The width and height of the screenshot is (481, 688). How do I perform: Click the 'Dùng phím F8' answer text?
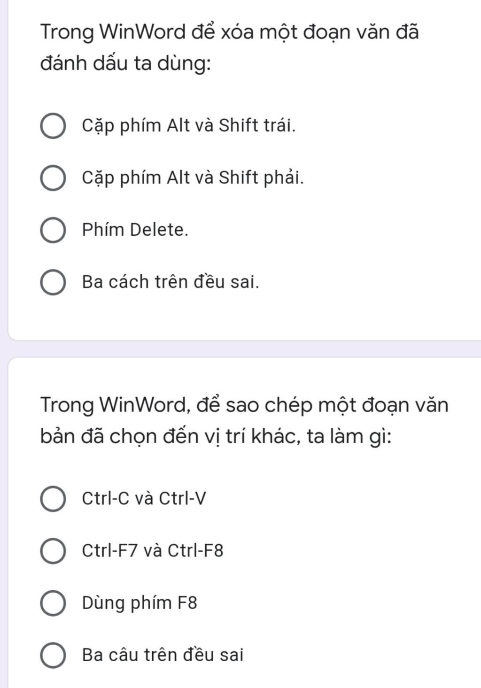tap(140, 603)
